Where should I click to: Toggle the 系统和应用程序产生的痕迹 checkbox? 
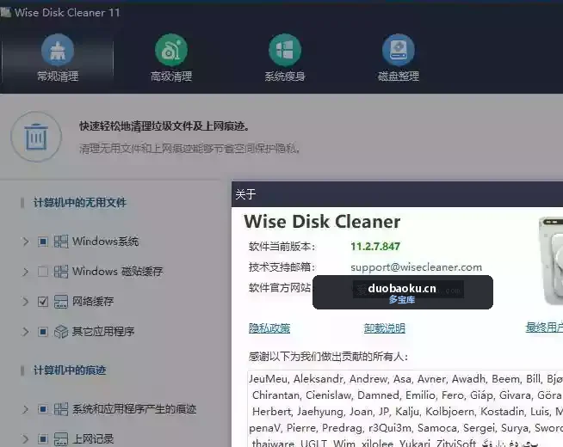click(43, 409)
